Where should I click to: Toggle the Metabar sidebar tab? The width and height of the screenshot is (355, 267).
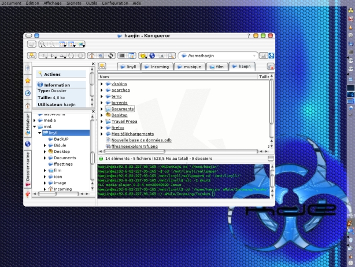pyautogui.click(x=28, y=125)
